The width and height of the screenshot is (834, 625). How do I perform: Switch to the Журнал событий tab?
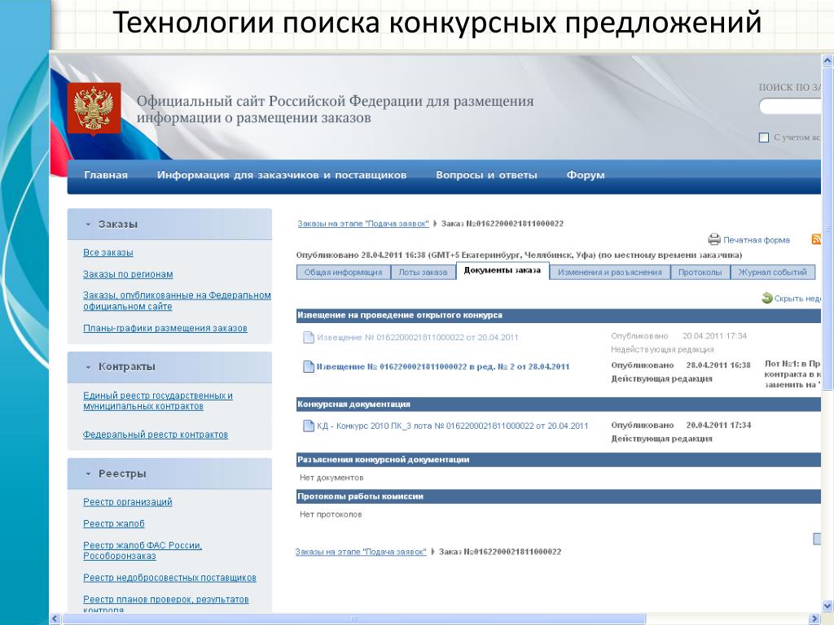coord(773,272)
